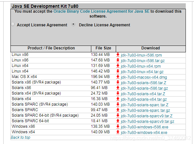Click the Back to top link
Screen dimensions: 194x144
[x=21, y=137]
